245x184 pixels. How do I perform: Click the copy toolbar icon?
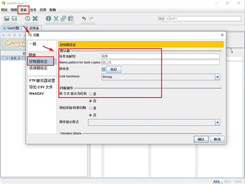[63, 19]
